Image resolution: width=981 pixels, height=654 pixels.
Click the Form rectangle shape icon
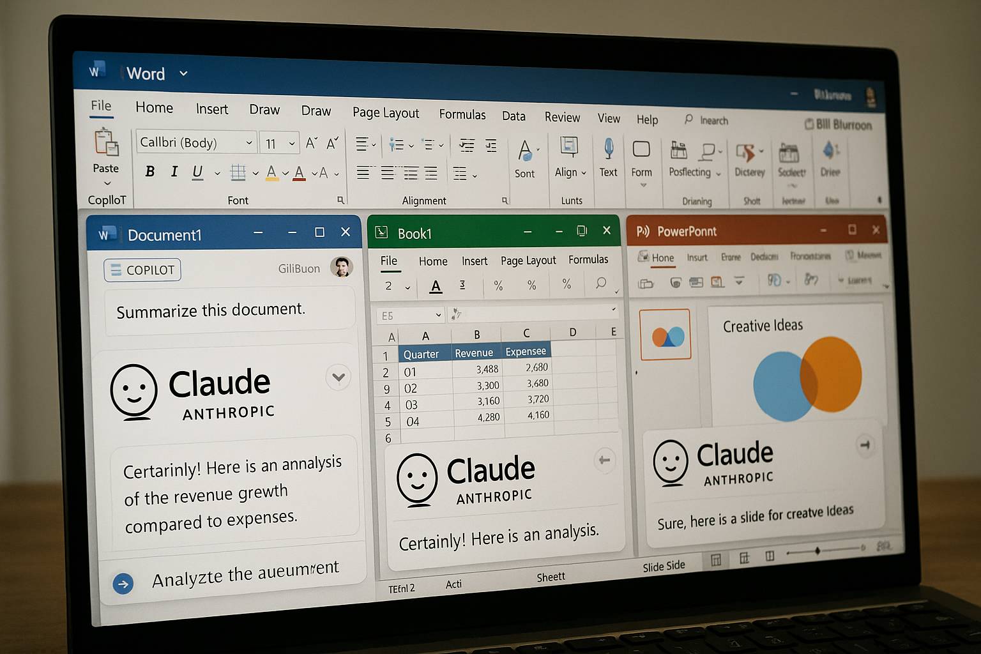pos(641,149)
